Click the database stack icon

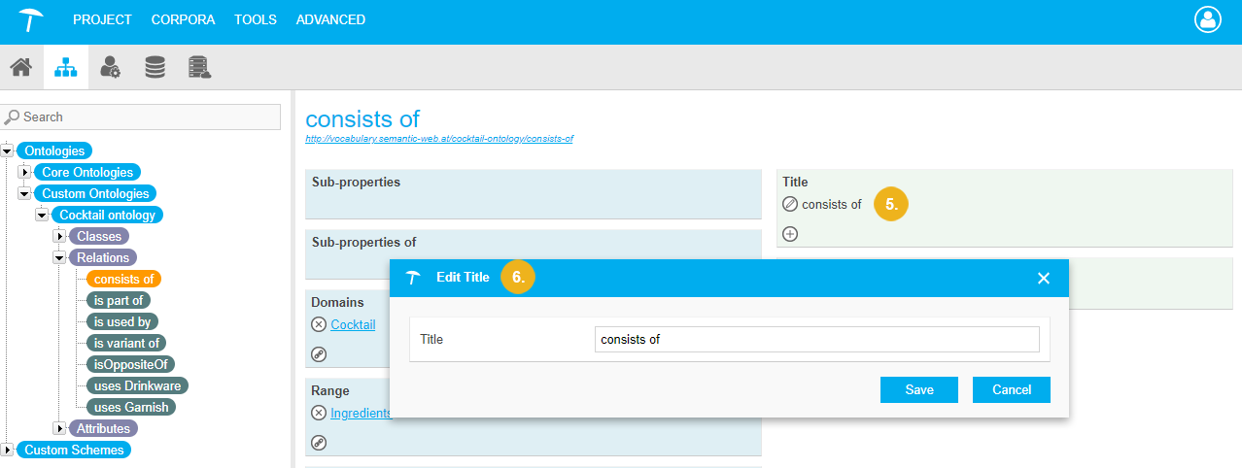(x=155, y=68)
